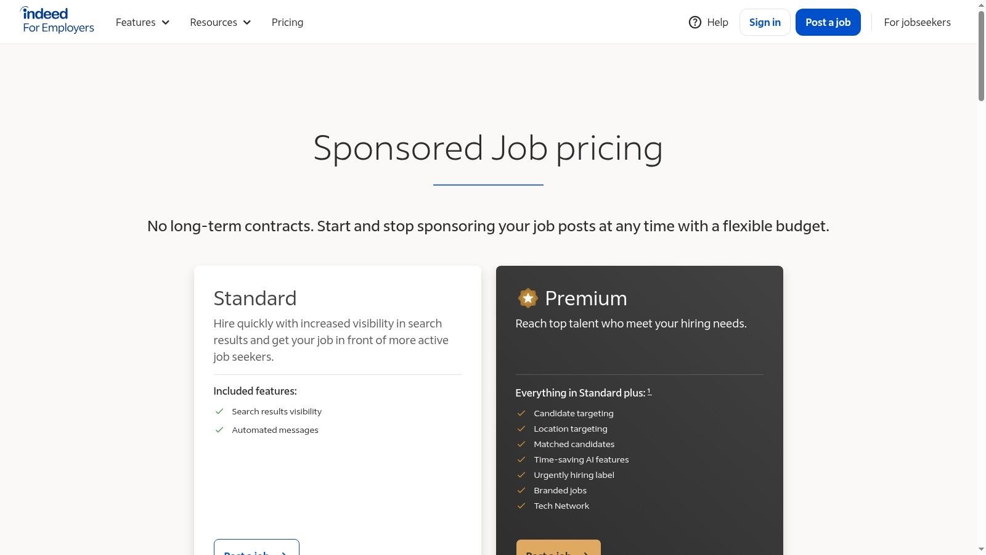Click the checkmark next to Automated messages
The image size is (986, 555).
(x=219, y=430)
